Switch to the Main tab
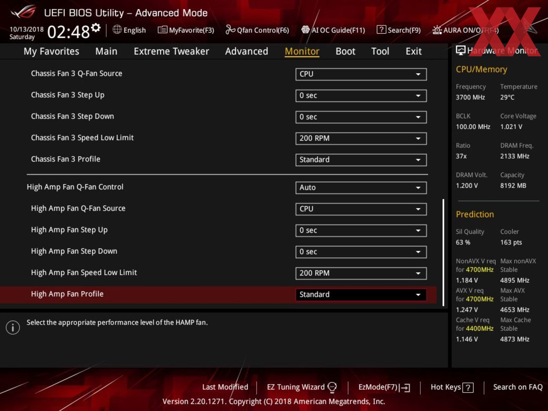Viewport: 548px width, 411px height. (106, 51)
